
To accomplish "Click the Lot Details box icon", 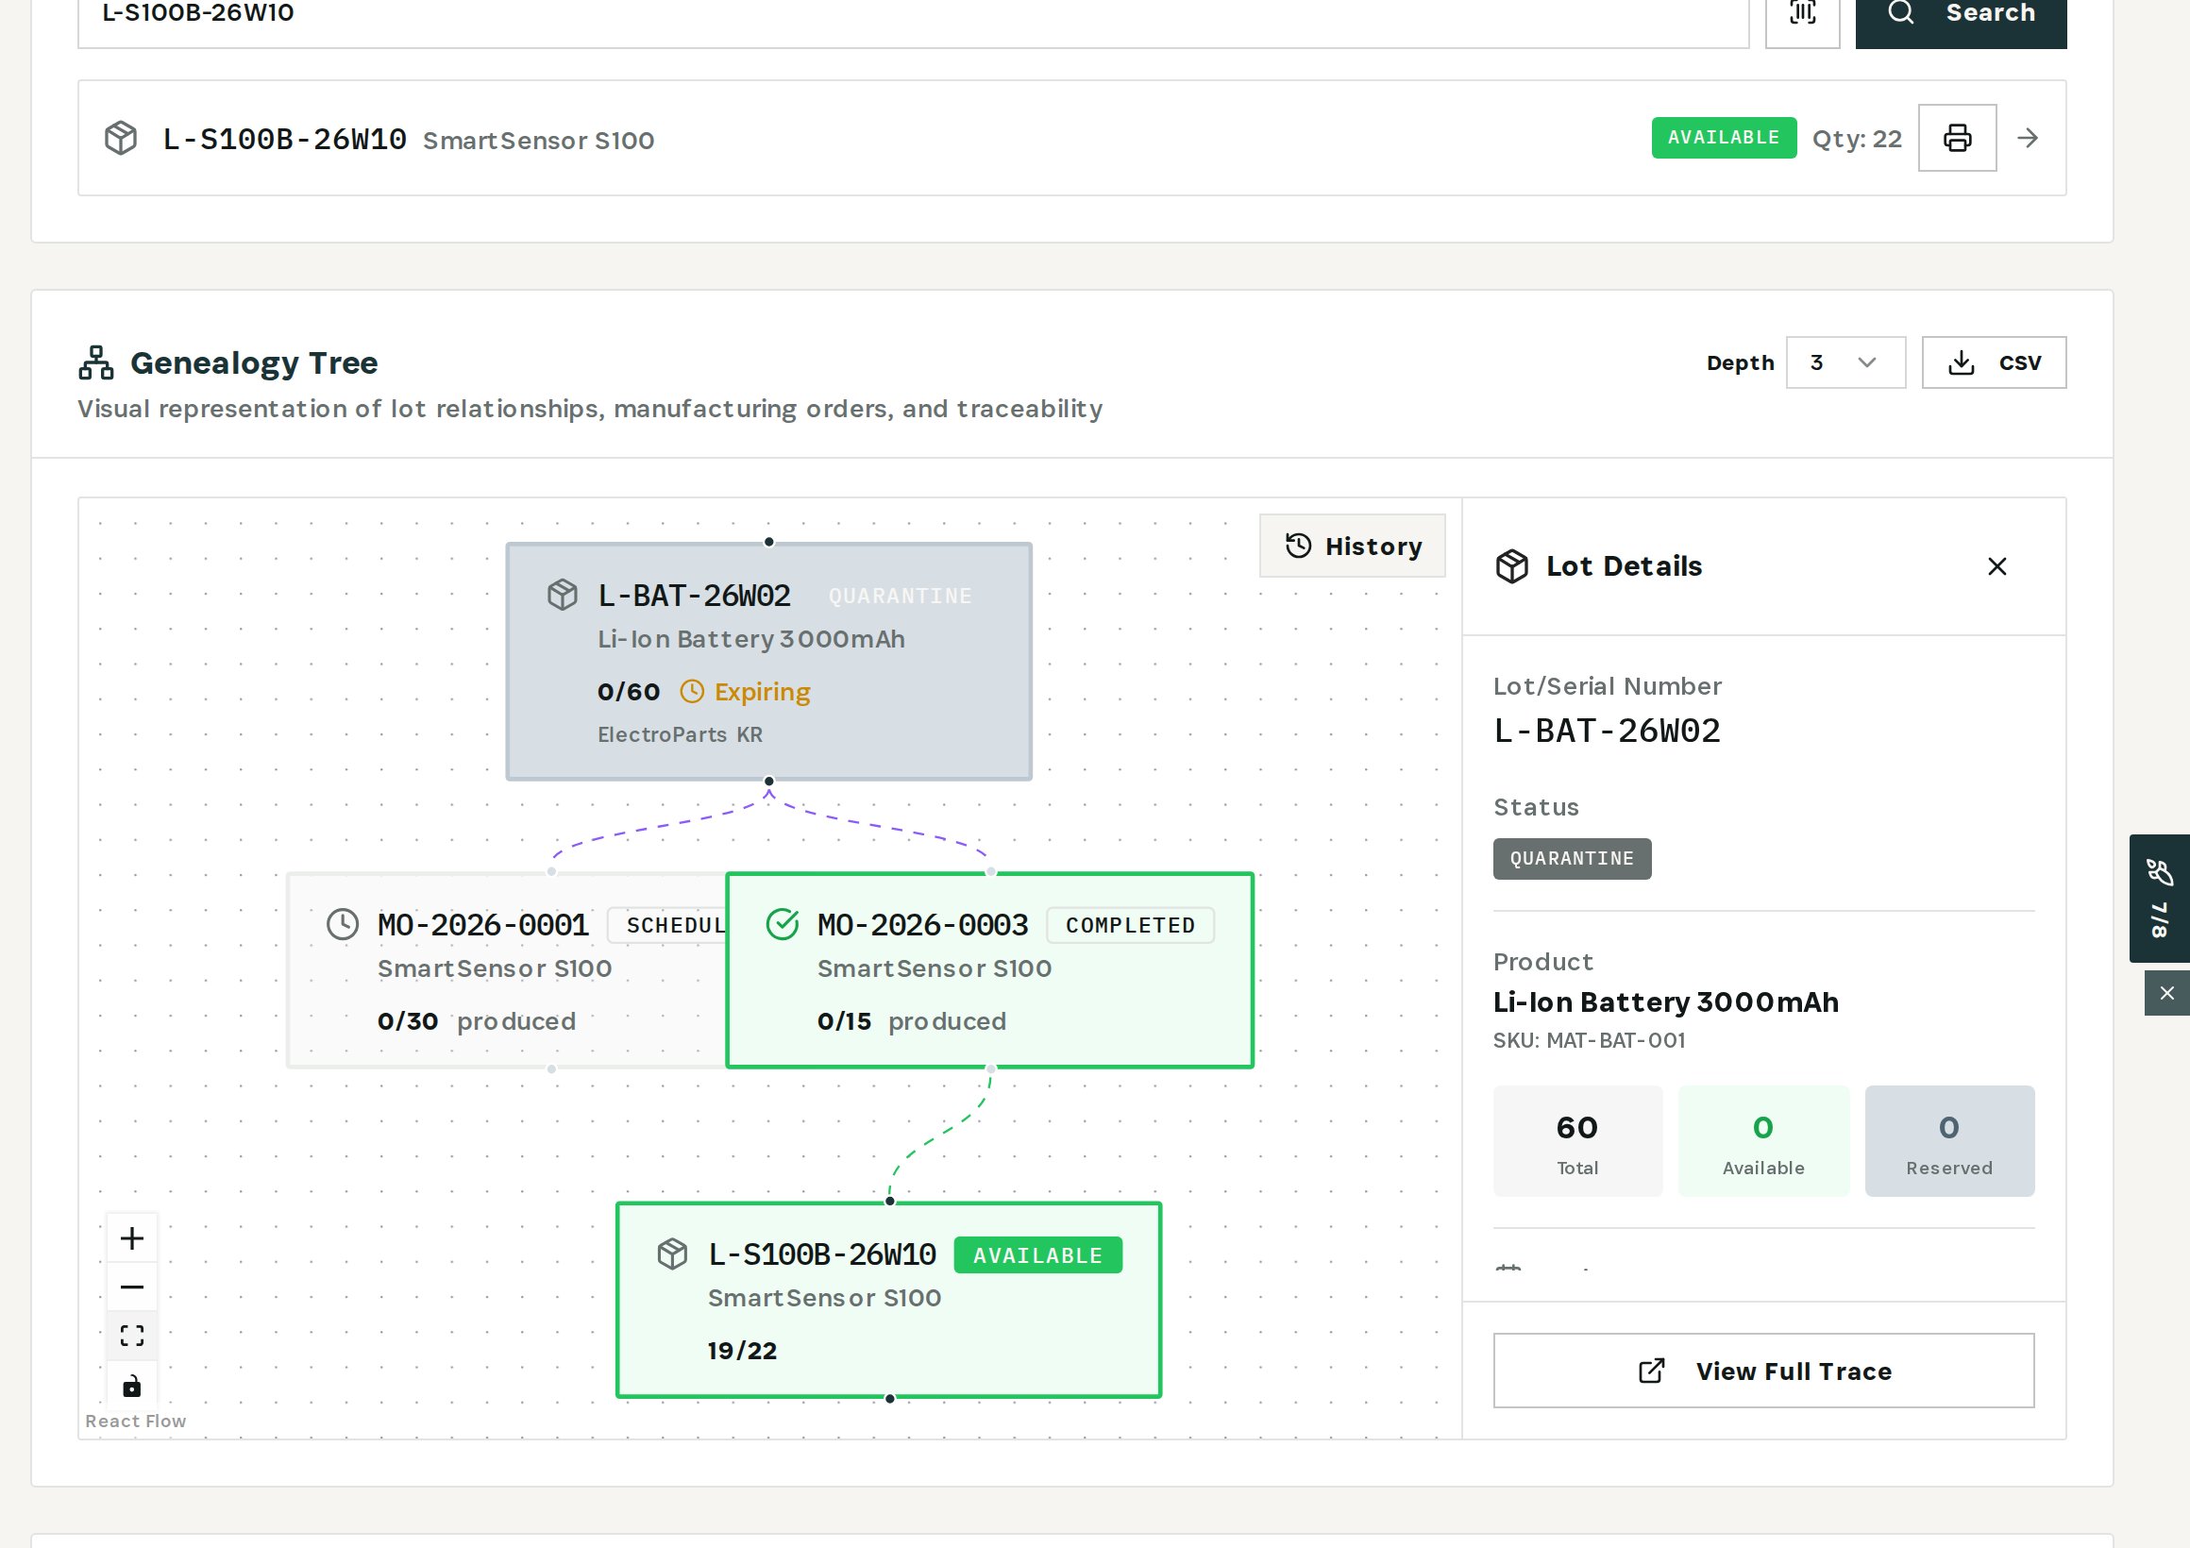I will tap(1512, 566).
